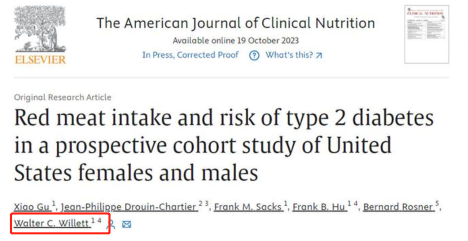Image resolution: width=468 pixels, height=241 pixels.
Task: Open Walter C. Willett author details
Action: tap(52, 223)
